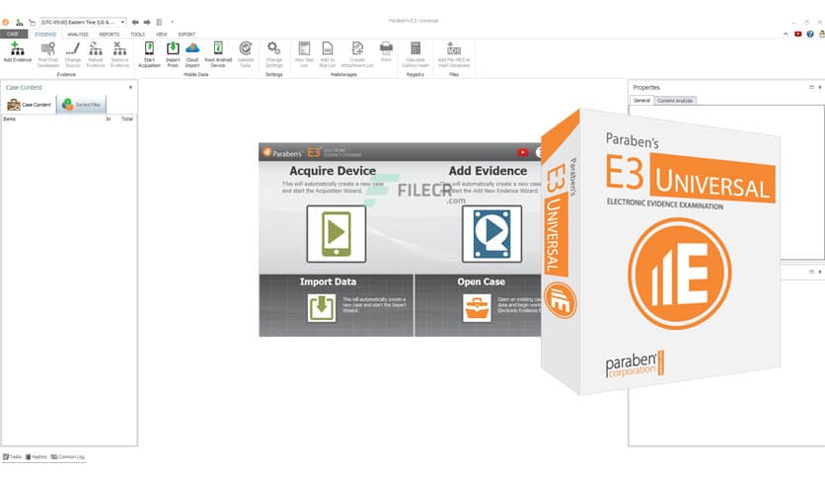The image size is (825, 478).
Task: Switch to the VIEW ribbon tab
Action: click(x=162, y=35)
